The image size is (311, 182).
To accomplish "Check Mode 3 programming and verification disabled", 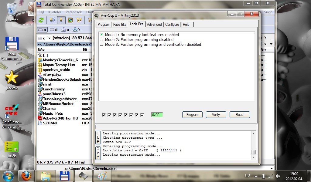I will click(101, 44).
